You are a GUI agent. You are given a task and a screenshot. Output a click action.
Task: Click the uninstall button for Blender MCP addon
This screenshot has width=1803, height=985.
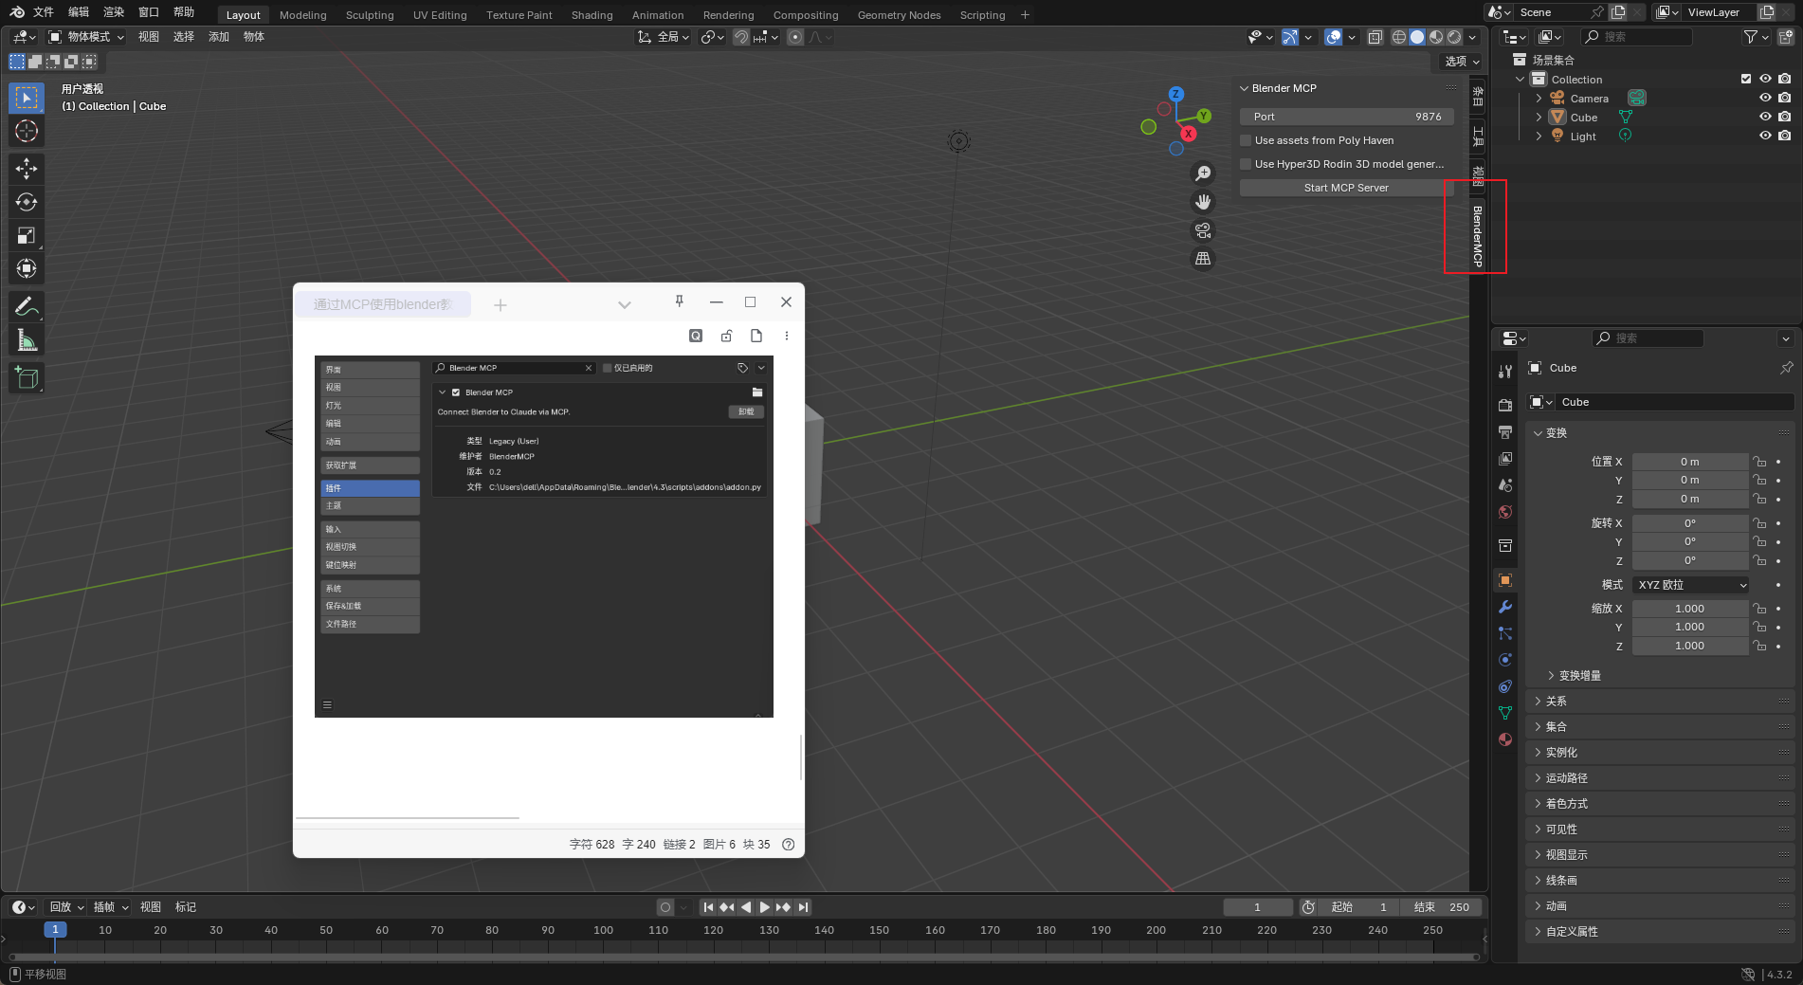[745, 411]
